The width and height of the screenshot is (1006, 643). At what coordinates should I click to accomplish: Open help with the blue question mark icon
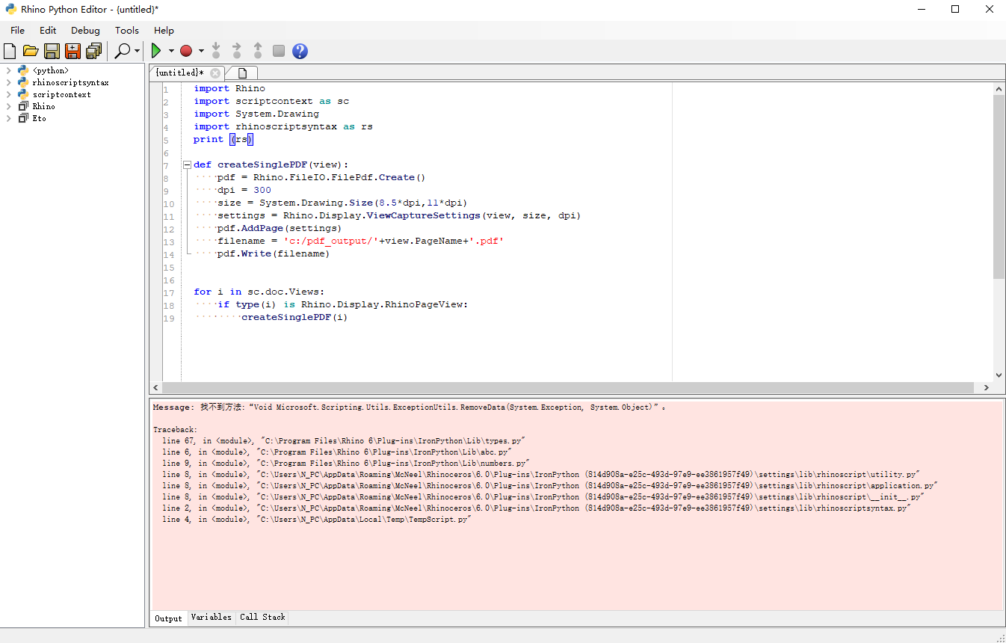[300, 51]
